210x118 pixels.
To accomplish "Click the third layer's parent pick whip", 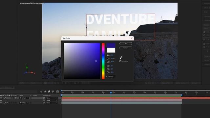I will click(x=44, y=103).
